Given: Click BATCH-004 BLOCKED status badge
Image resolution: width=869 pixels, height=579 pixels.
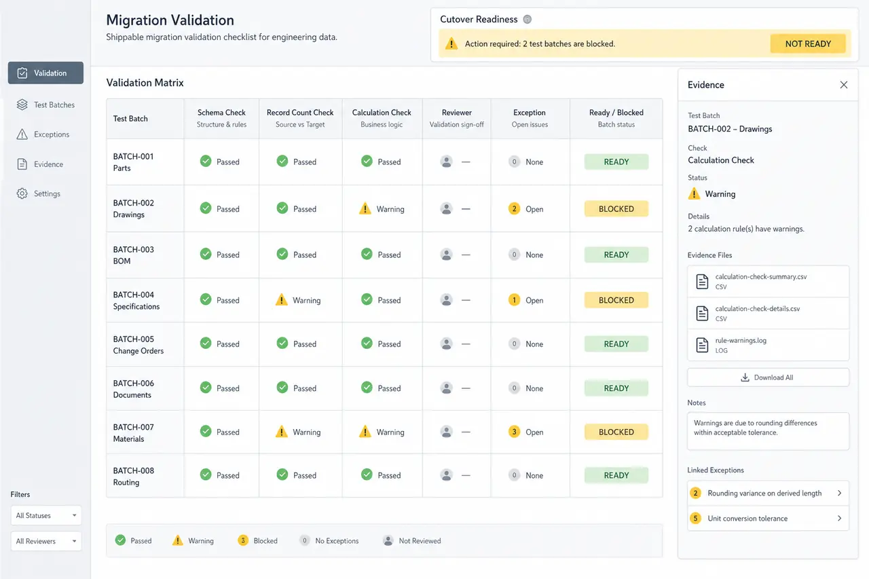Looking at the screenshot, I should click(x=616, y=300).
